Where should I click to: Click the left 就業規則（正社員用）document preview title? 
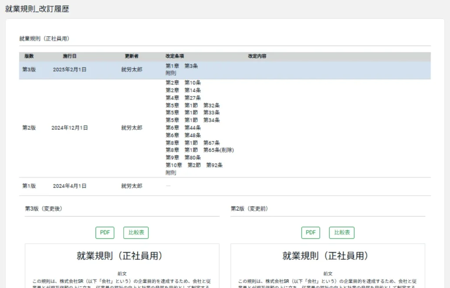(120, 256)
